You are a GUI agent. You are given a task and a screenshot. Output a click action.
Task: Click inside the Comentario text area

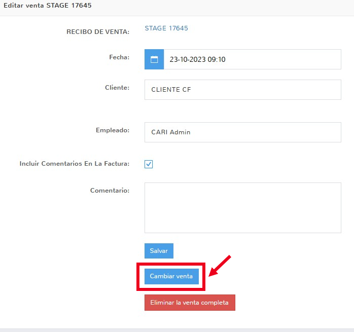(x=243, y=208)
